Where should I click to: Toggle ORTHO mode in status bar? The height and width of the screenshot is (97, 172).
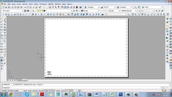coord(35,91)
